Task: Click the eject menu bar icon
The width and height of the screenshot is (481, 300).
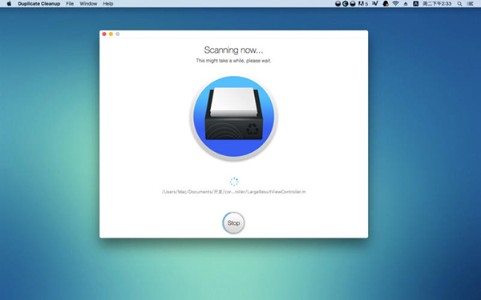Action: (406, 4)
